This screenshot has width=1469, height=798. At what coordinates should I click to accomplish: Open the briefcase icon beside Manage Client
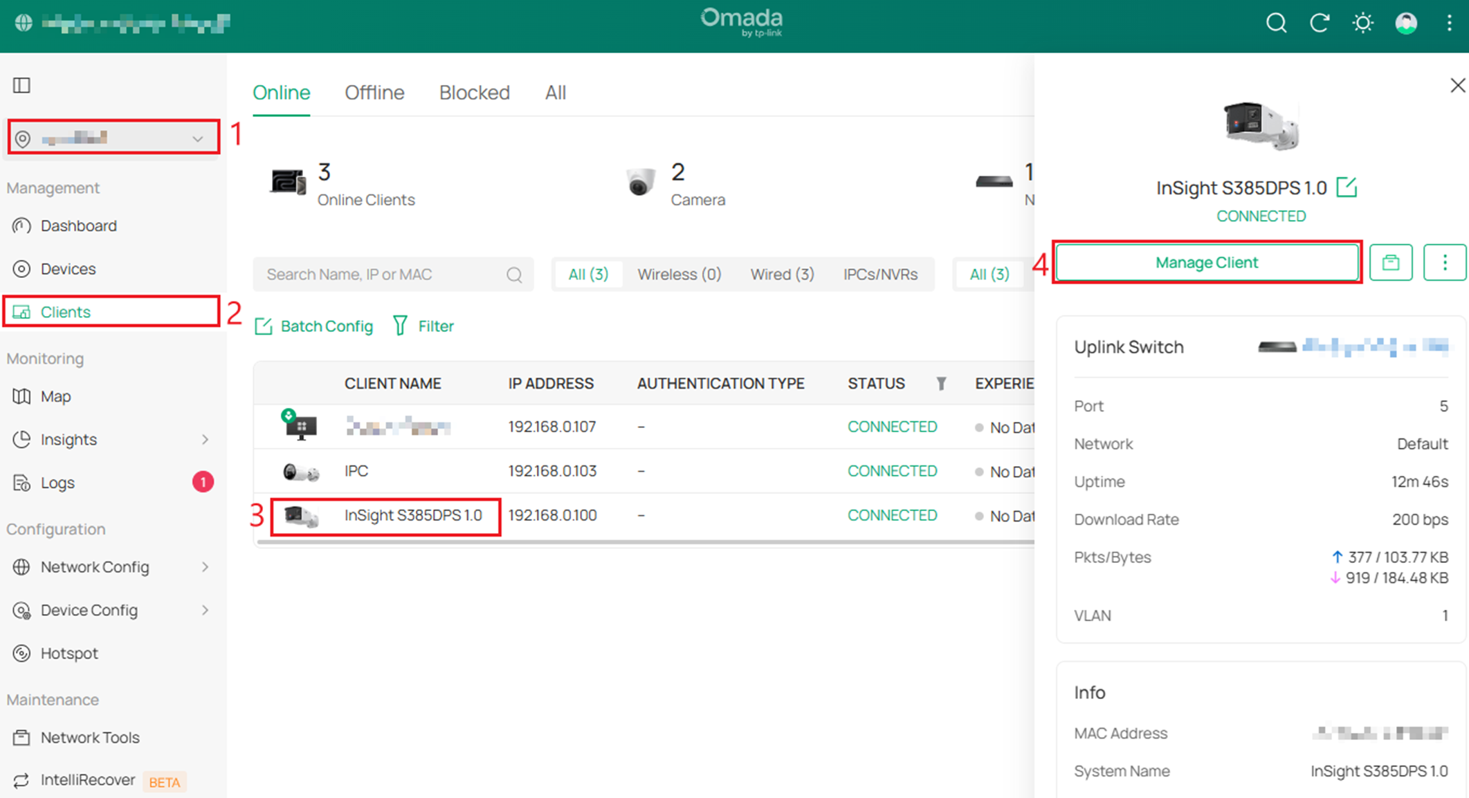tap(1391, 262)
